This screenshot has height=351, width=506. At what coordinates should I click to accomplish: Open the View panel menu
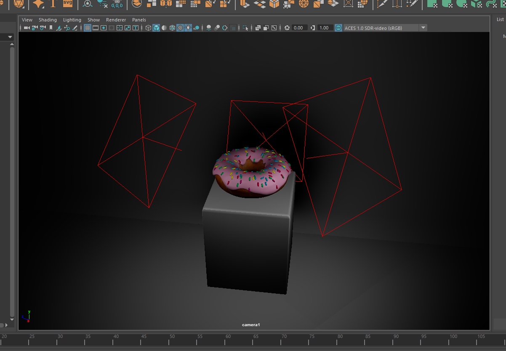click(x=27, y=20)
